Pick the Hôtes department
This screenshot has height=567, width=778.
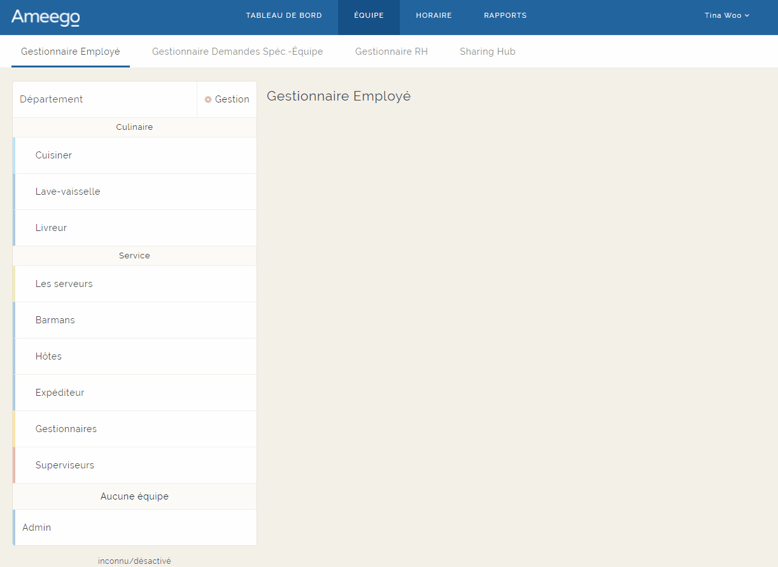click(49, 356)
